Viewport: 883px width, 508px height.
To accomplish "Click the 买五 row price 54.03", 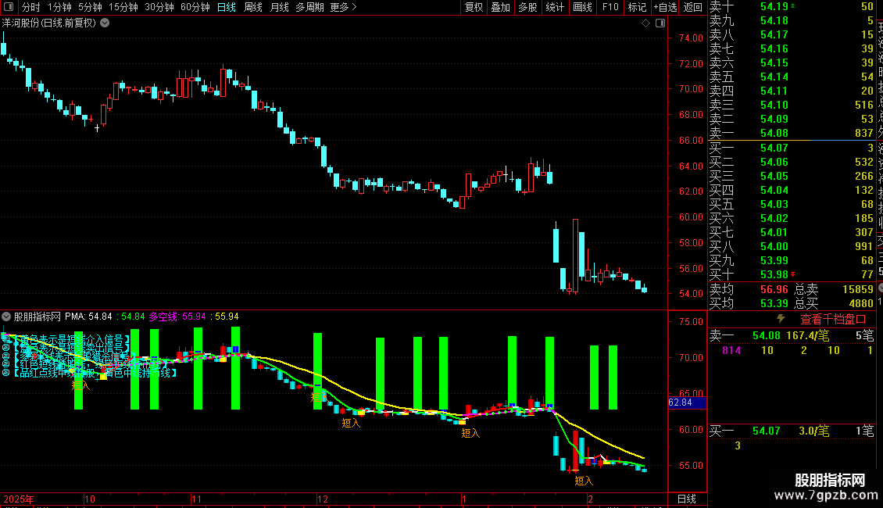I will pyautogui.click(x=774, y=204).
